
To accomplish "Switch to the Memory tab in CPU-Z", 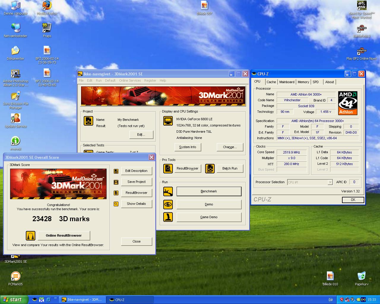I will [x=303, y=82].
